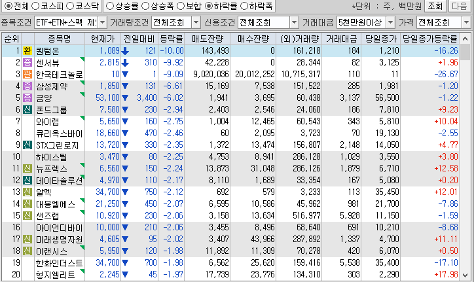Sort by 현재가 column header
Image resolution: width=474 pixels, height=282 pixels.
[103, 39]
